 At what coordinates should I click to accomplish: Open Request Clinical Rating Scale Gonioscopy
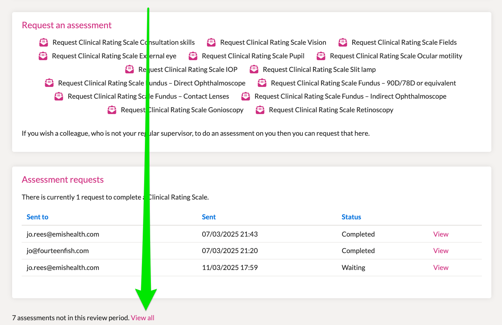pos(182,110)
